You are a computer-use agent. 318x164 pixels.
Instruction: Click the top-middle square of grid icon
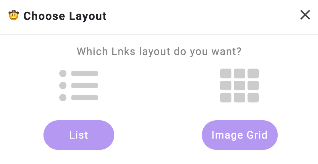point(239,73)
